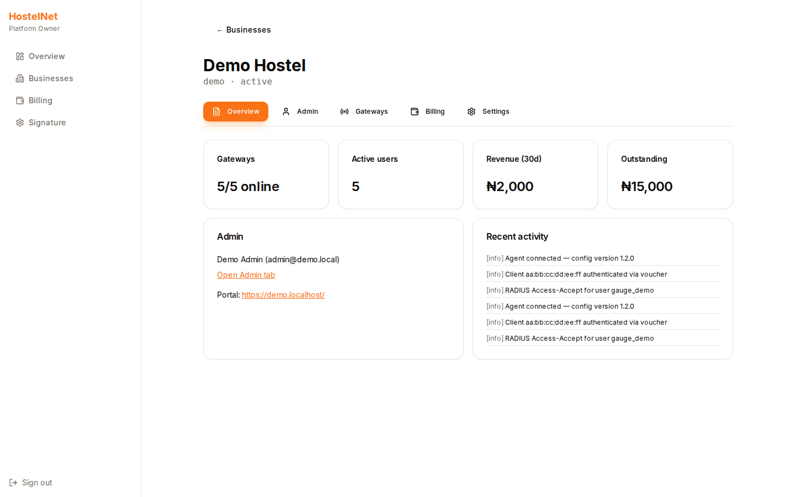Click the Businesses building icon in sidebar
The image size is (795, 497).
pos(20,78)
